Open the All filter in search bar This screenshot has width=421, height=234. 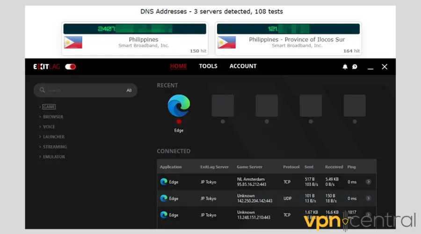(x=129, y=90)
